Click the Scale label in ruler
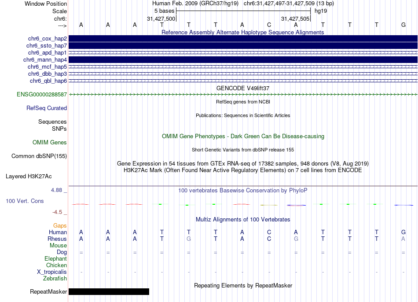The height and width of the screenshot is (302, 418). [59, 11]
